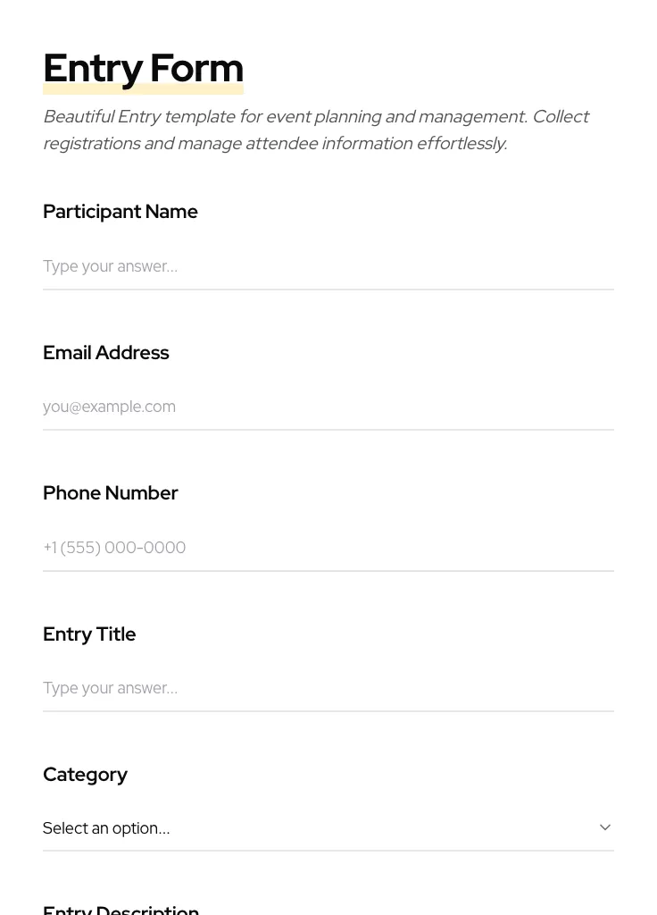657x915 pixels.
Task: Expand the Category dropdown chevron
Action: [x=604, y=827]
